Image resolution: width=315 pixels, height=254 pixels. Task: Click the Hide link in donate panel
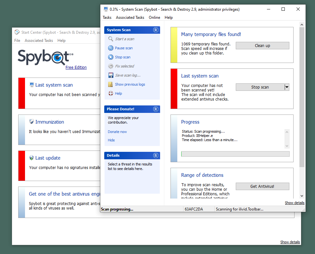[111, 140]
